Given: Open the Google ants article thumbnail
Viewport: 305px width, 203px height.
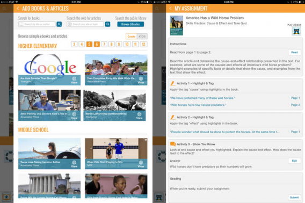Looking at the screenshot, I should (x=49, y=70).
